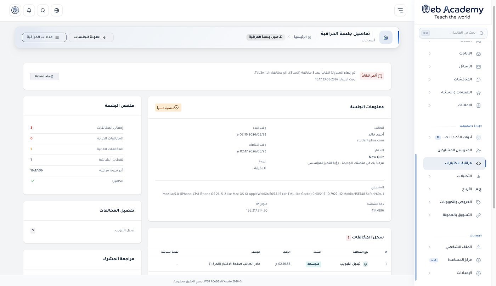Click the icon for أدوات الذكاء
Viewport: 496px width, 286px height.
pyautogui.click(x=478, y=137)
